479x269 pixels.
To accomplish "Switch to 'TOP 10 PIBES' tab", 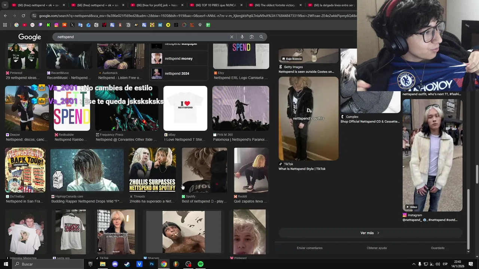I will [216, 5].
